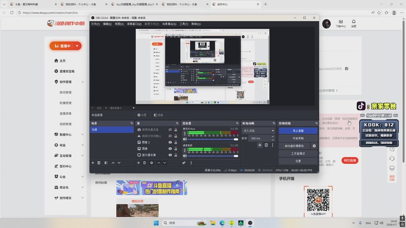
Task: Adjust the Mic/Aux volume slider
Action: [x=213, y=139]
